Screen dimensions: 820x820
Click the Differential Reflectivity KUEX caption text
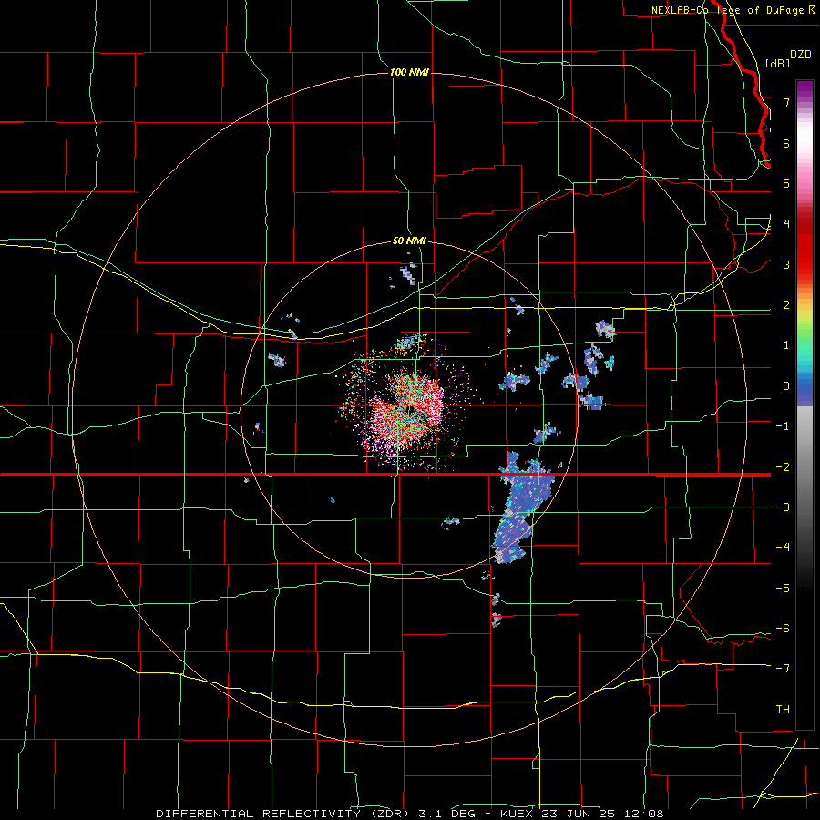410,814
